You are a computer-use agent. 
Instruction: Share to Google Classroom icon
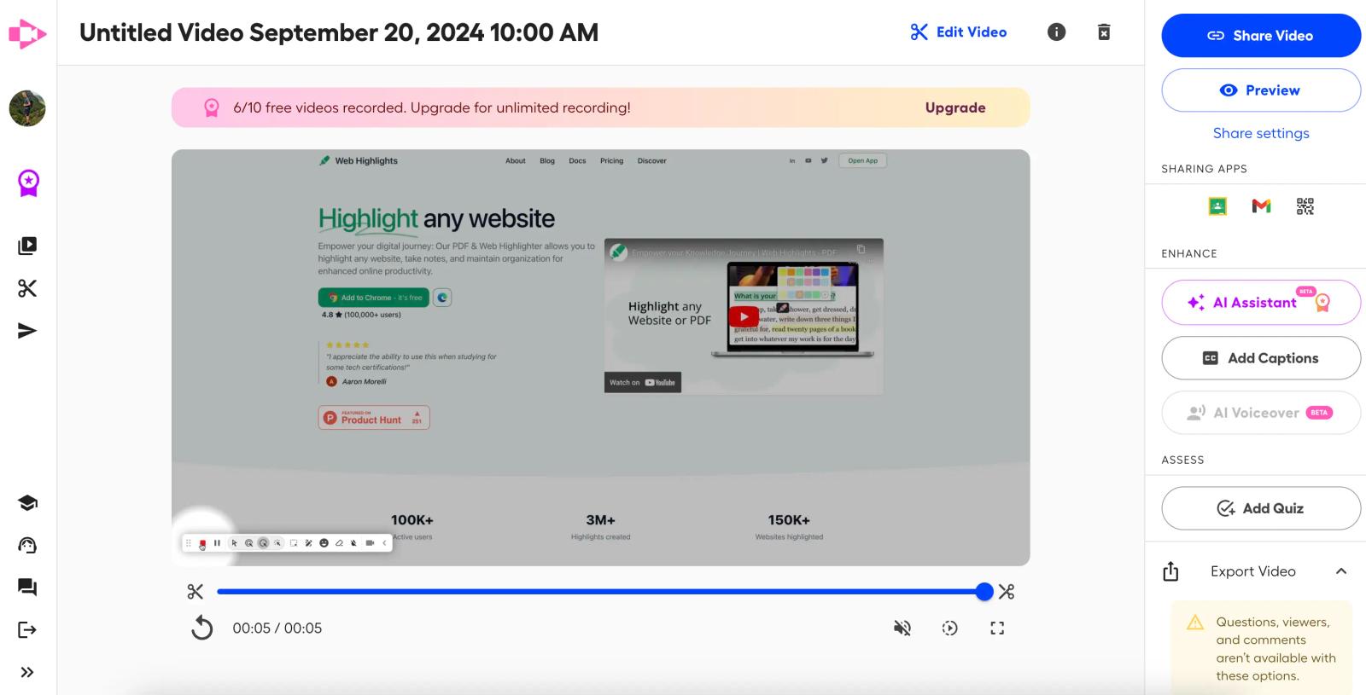[1217, 206]
